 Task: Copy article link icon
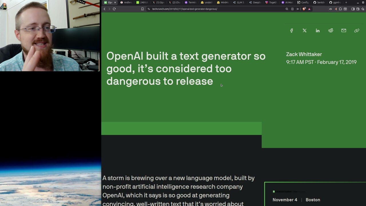coord(357,31)
